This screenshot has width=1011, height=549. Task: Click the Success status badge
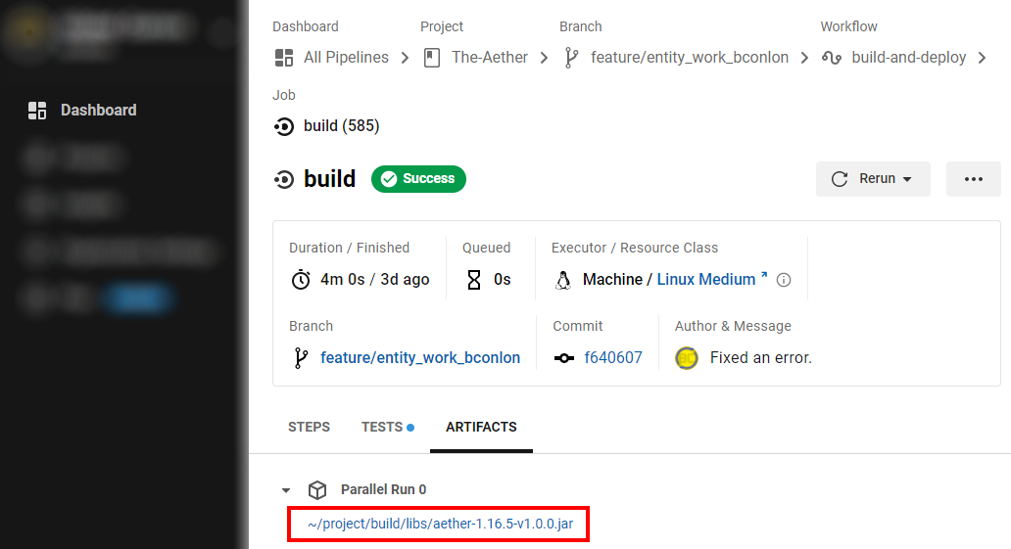[x=418, y=179]
